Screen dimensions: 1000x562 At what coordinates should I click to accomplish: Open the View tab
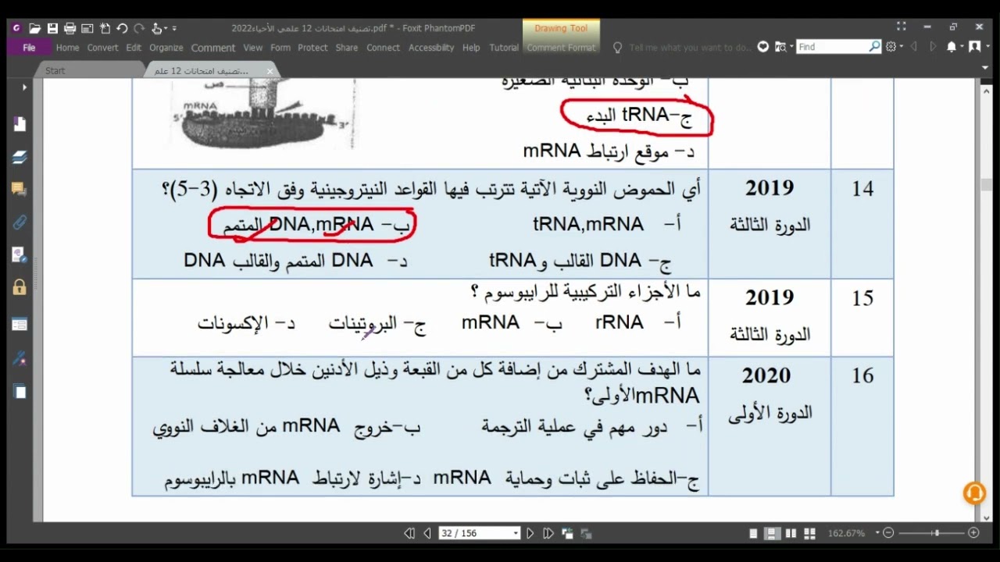tap(252, 48)
